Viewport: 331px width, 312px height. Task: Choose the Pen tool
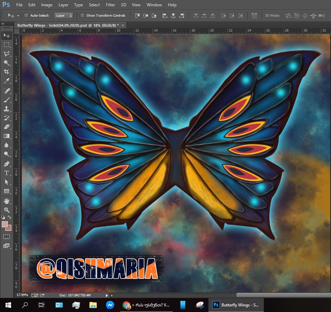7,164
